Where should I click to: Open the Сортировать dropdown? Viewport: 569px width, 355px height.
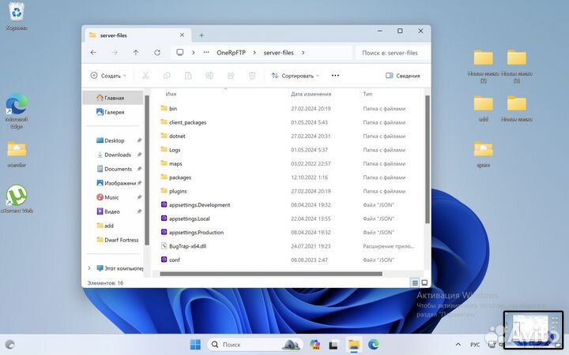pyautogui.click(x=295, y=76)
